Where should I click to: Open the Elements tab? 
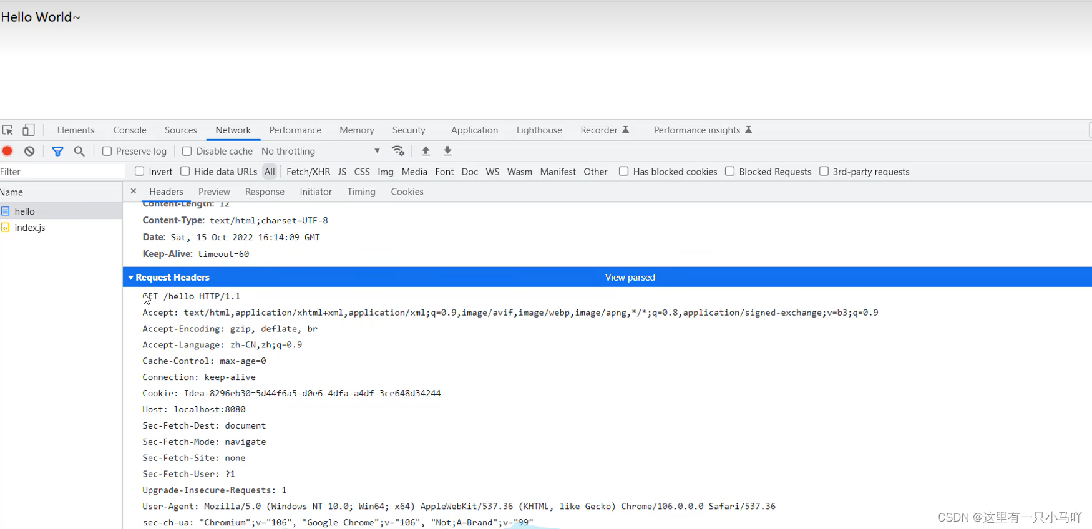coord(76,130)
